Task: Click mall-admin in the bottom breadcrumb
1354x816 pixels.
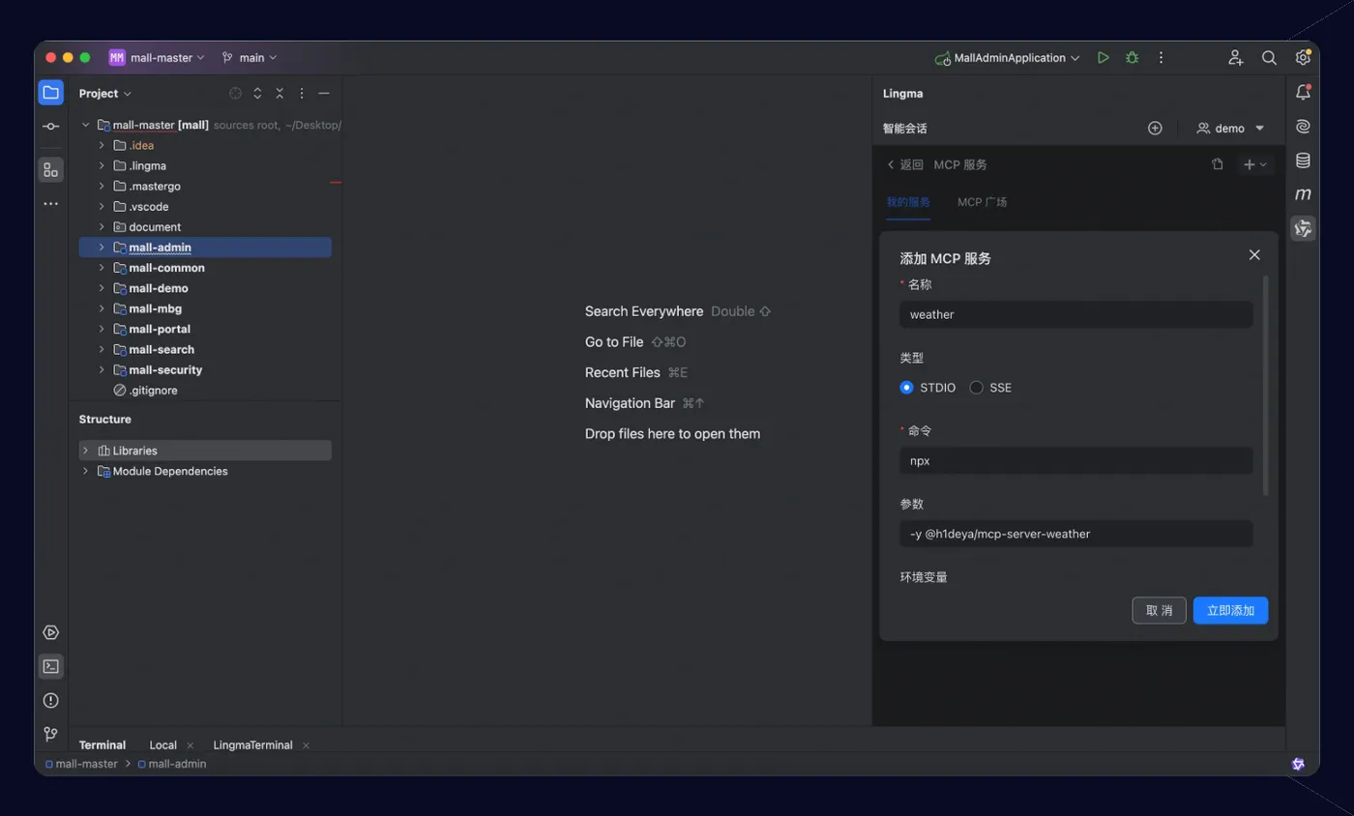Action: click(171, 764)
